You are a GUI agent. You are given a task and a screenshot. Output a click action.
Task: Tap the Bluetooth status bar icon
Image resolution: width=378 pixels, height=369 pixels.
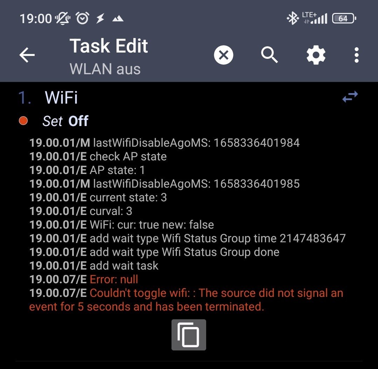(292, 18)
